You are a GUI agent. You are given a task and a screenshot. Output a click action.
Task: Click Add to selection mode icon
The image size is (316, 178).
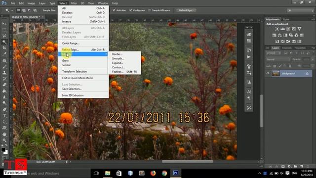click(24, 10)
